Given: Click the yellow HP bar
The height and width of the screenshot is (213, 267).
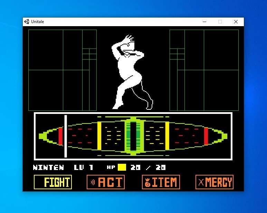Looking at the screenshot, I should [x=122, y=167].
